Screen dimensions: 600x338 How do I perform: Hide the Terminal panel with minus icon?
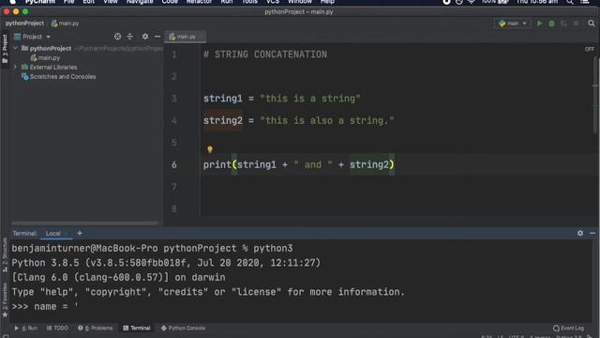pyautogui.click(x=592, y=233)
